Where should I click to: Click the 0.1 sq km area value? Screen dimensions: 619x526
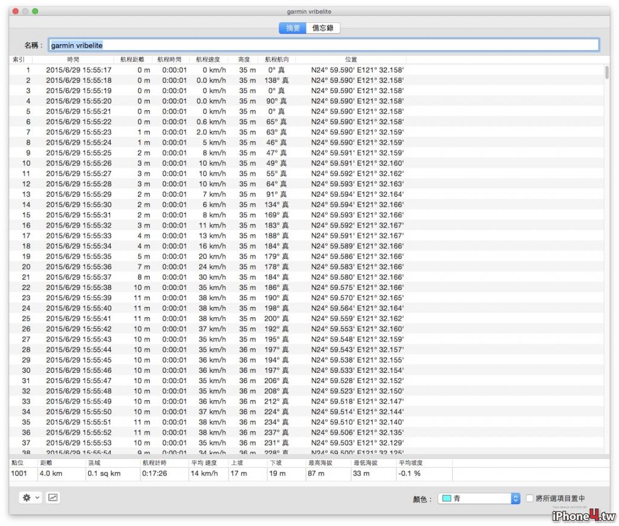pyautogui.click(x=104, y=473)
